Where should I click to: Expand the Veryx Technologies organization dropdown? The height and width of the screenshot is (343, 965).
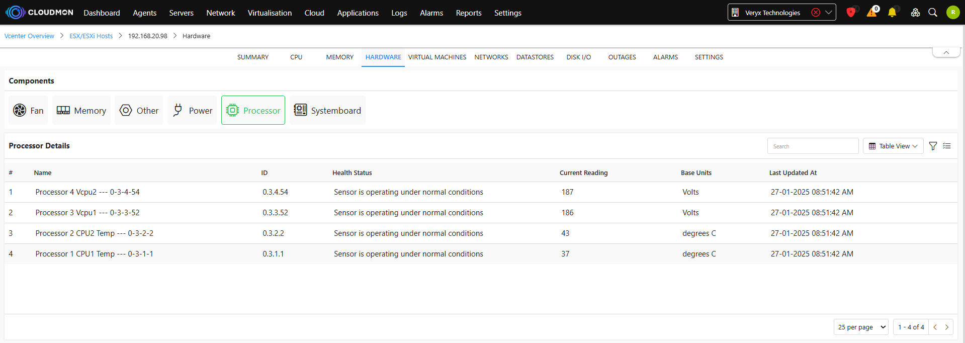point(828,13)
